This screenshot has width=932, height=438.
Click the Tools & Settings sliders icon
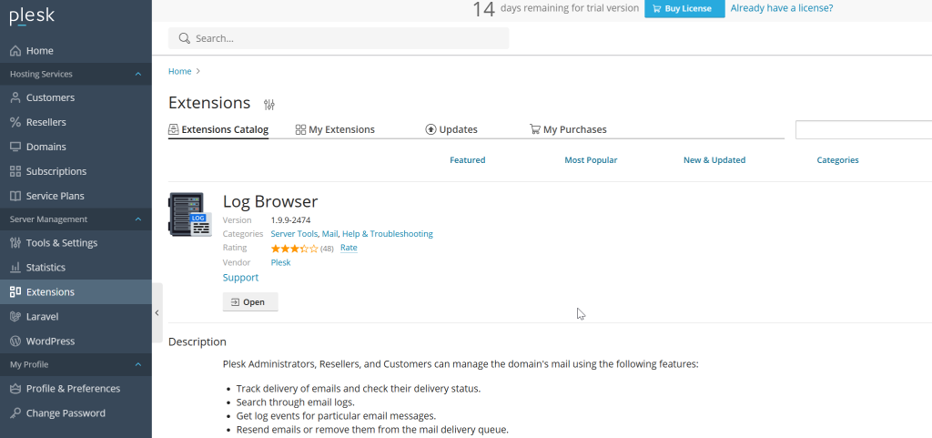[x=15, y=242]
